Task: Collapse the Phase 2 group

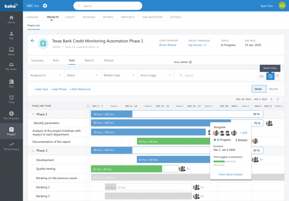Action: pyautogui.click(x=33, y=151)
